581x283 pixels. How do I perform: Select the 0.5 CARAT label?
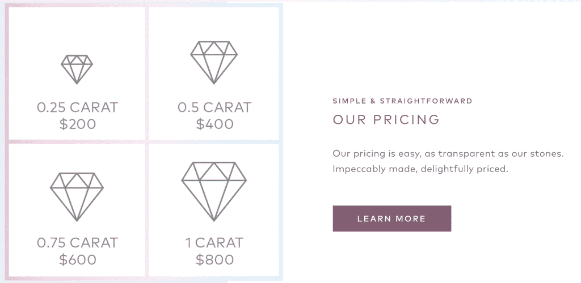coord(214,108)
